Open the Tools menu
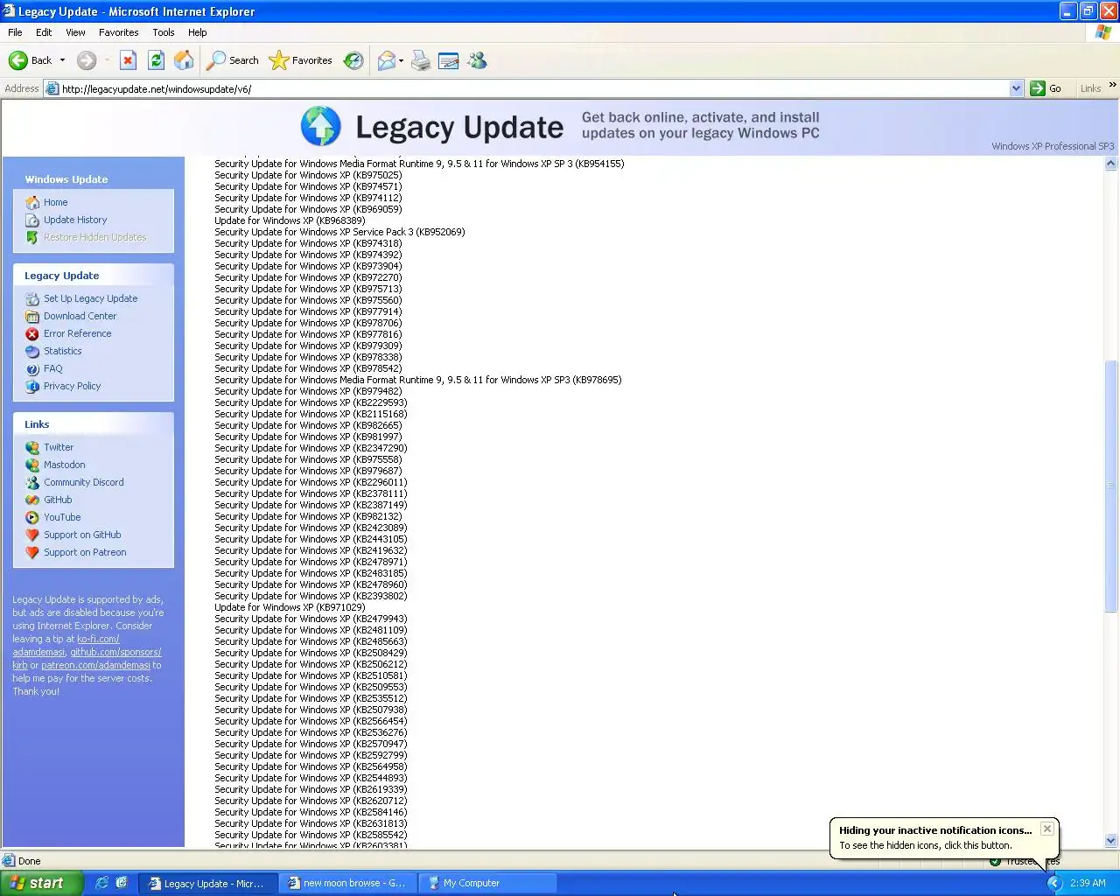The height and width of the screenshot is (896, 1120). (164, 32)
